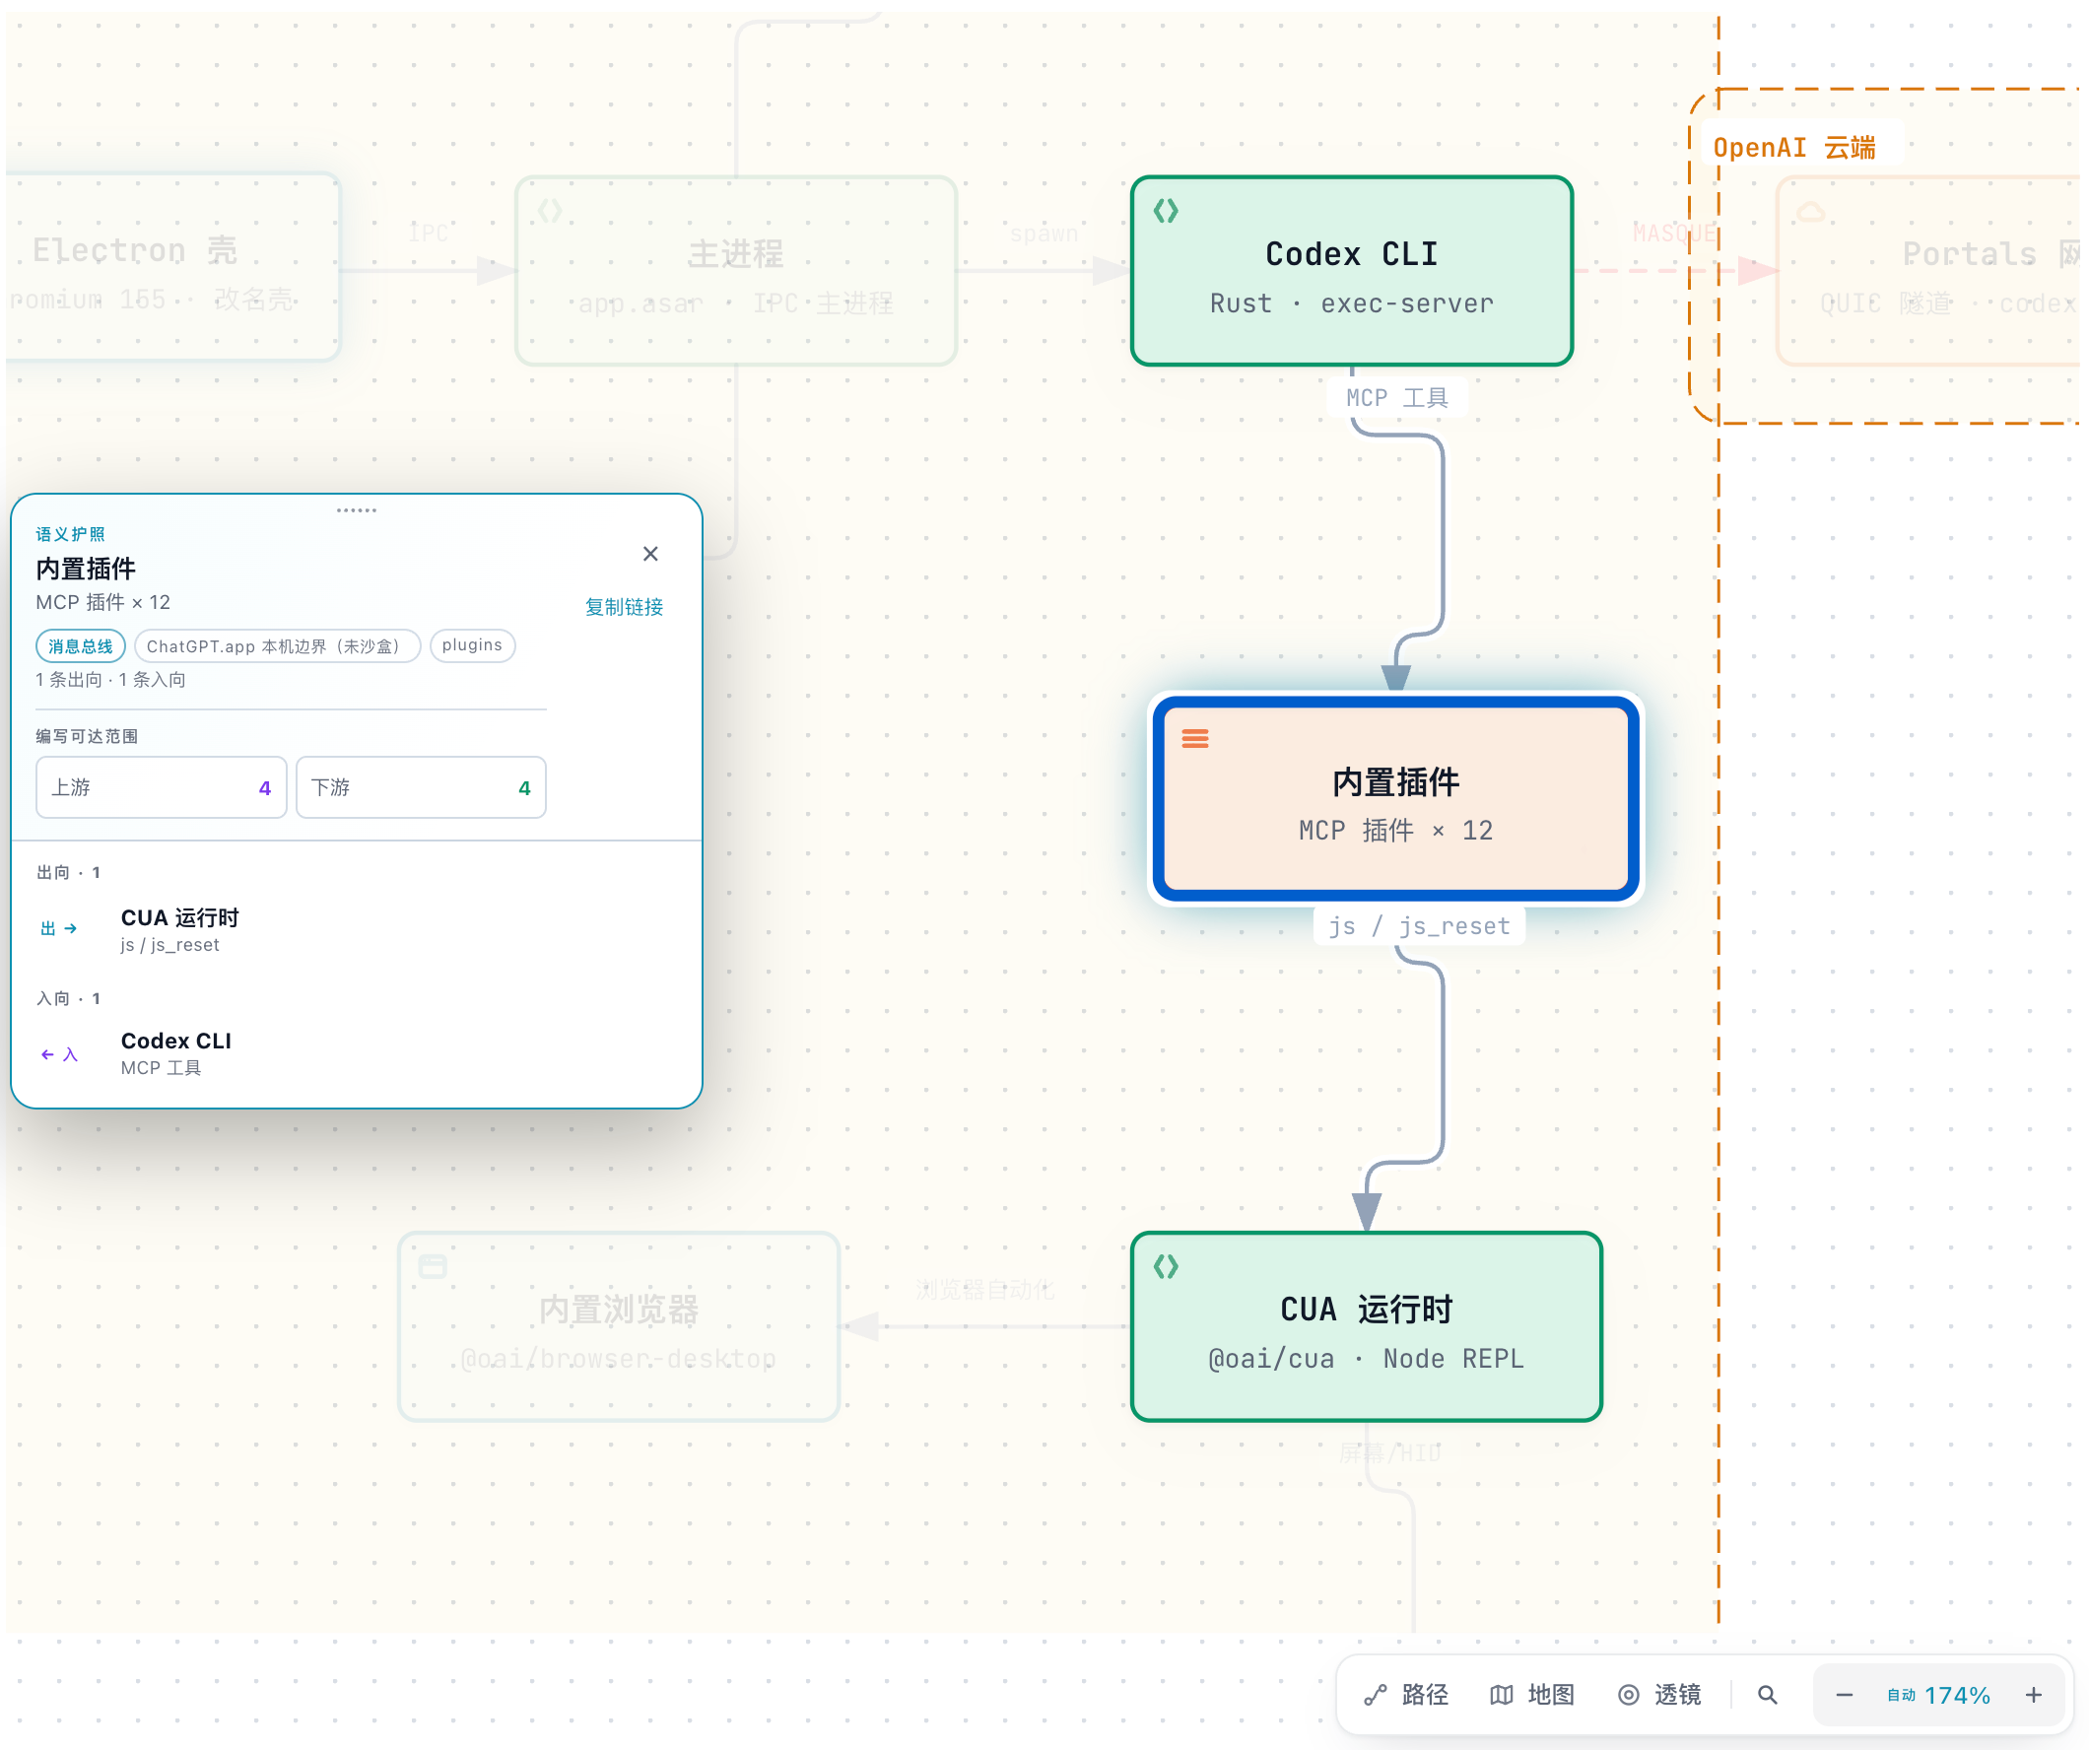Image resolution: width=2089 pixels, height=1750 pixels.
Task: Click the js / js_reset edge label
Action: tap(1420, 926)
